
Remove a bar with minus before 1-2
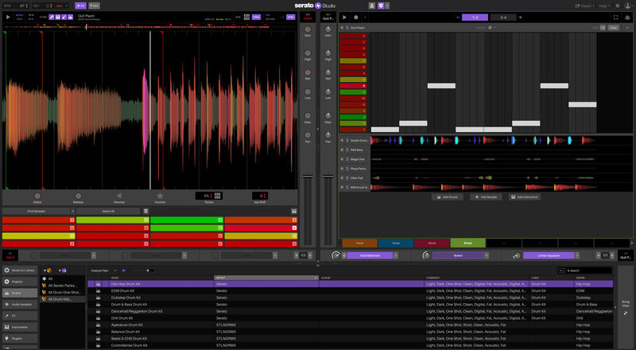tap(458, 17)
